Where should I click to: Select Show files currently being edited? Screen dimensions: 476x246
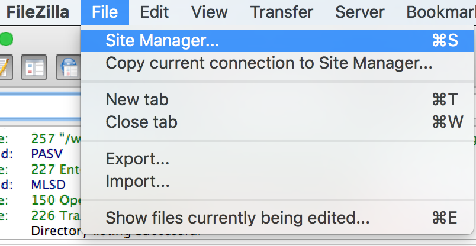(277, 218)
